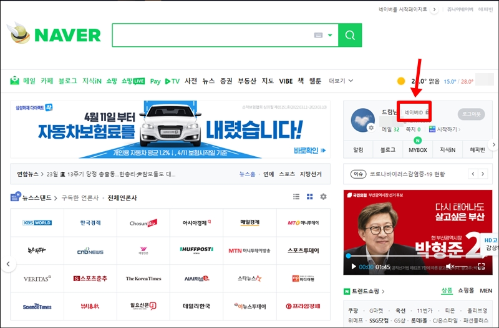Open 웹툰 from the service menu
Viewport: 499px width, 328px height.
[315, 81]
